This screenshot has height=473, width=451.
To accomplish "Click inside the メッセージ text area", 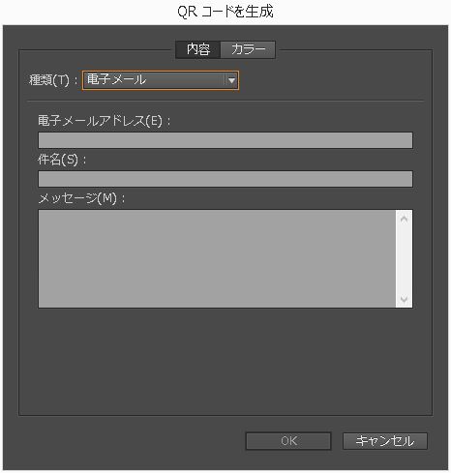I will point(217,258).
